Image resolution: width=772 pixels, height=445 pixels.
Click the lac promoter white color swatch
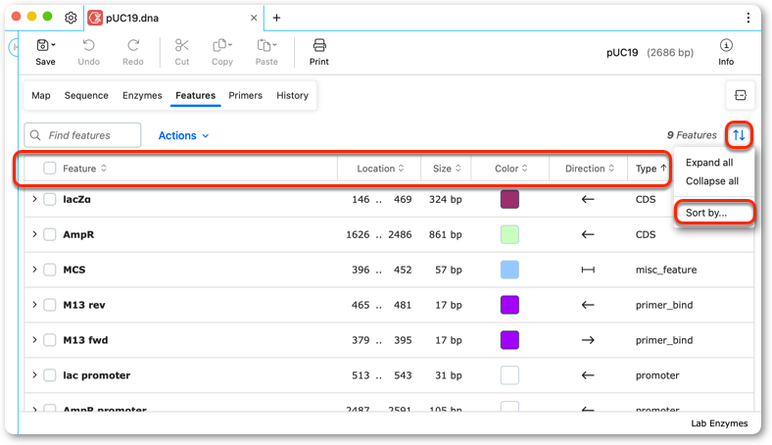[509, 375]
